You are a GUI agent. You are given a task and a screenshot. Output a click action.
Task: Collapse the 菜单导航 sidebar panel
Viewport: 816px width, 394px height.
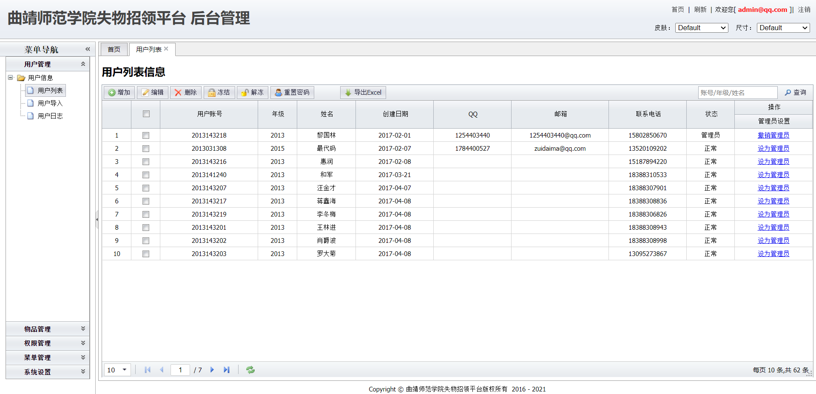click(x=88, y=49)
